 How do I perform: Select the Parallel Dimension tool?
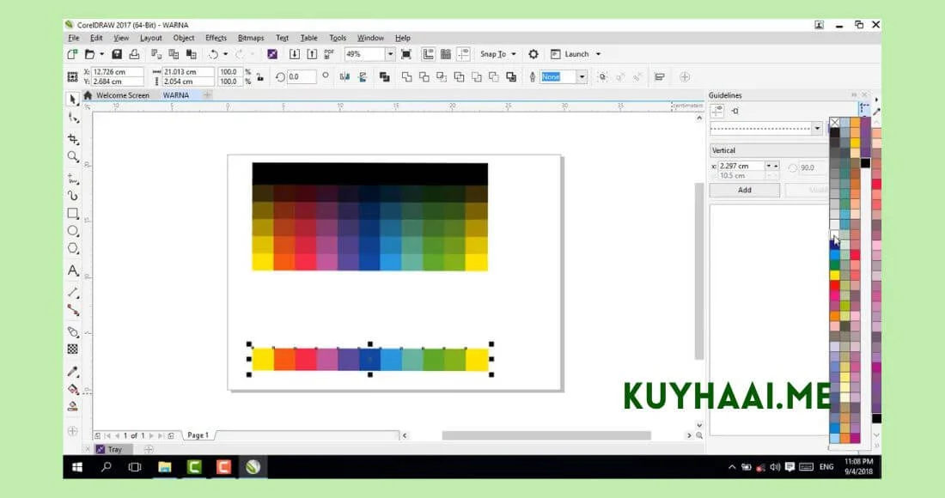(73, 293)
